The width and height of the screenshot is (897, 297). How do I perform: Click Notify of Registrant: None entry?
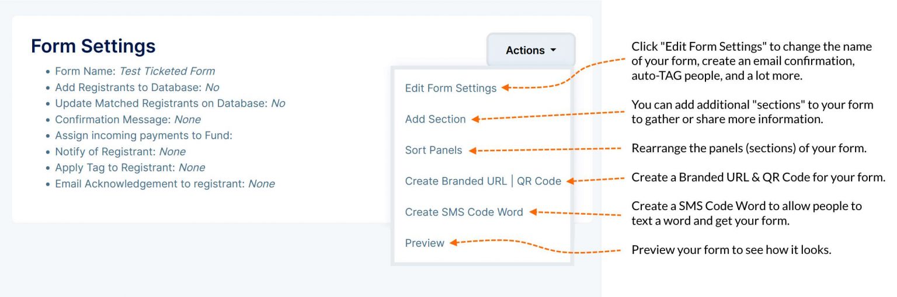(120, 152)
